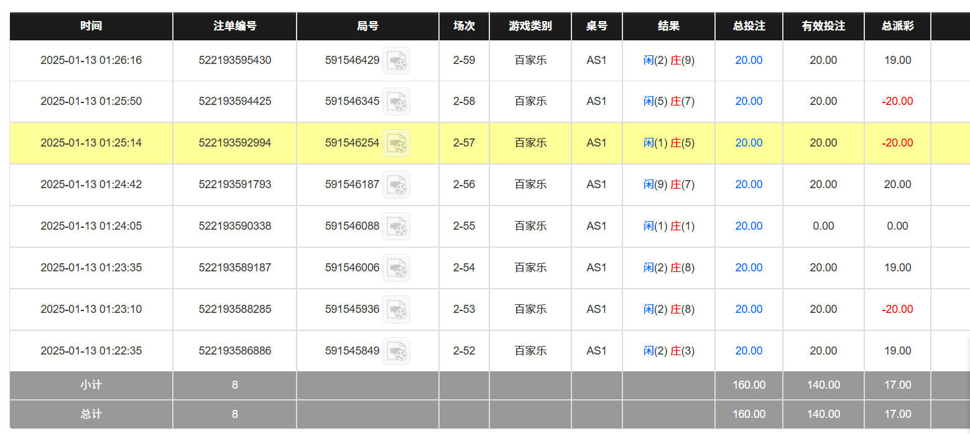Screen dimensions: 970x434
Task: Open video replay icon for round 591546006
Action: point(396,268)
